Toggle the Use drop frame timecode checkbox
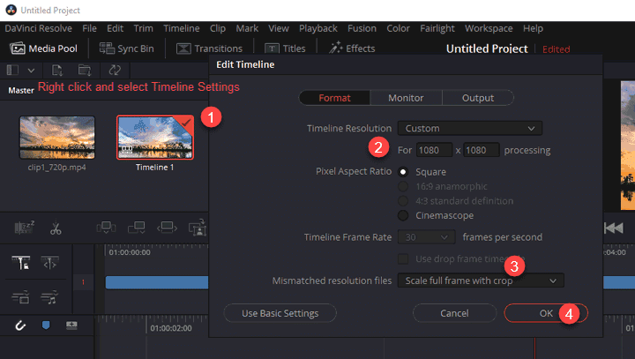 pos(403,259)
